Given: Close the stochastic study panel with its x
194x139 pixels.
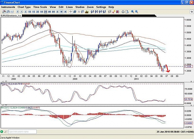Looking at the screenshot, I should point(192,82).
